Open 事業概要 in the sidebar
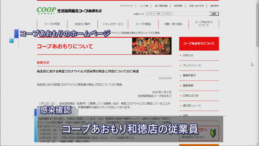The image size is (259, 146). [x=188, y=86]
